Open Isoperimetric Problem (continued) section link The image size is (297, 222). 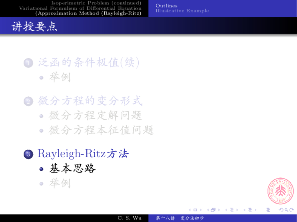(x=96, y=3)
